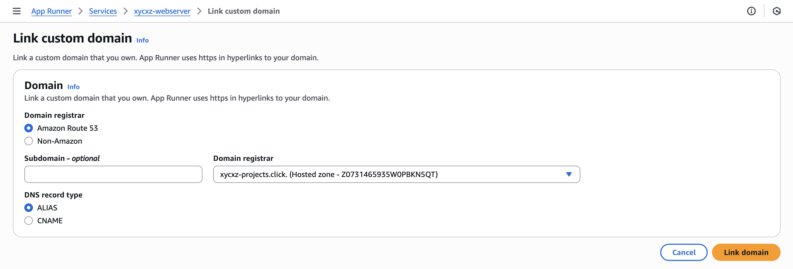Cancel the custom domain linking
Viewport: 793px width, 269px height.
coord(684,252)
